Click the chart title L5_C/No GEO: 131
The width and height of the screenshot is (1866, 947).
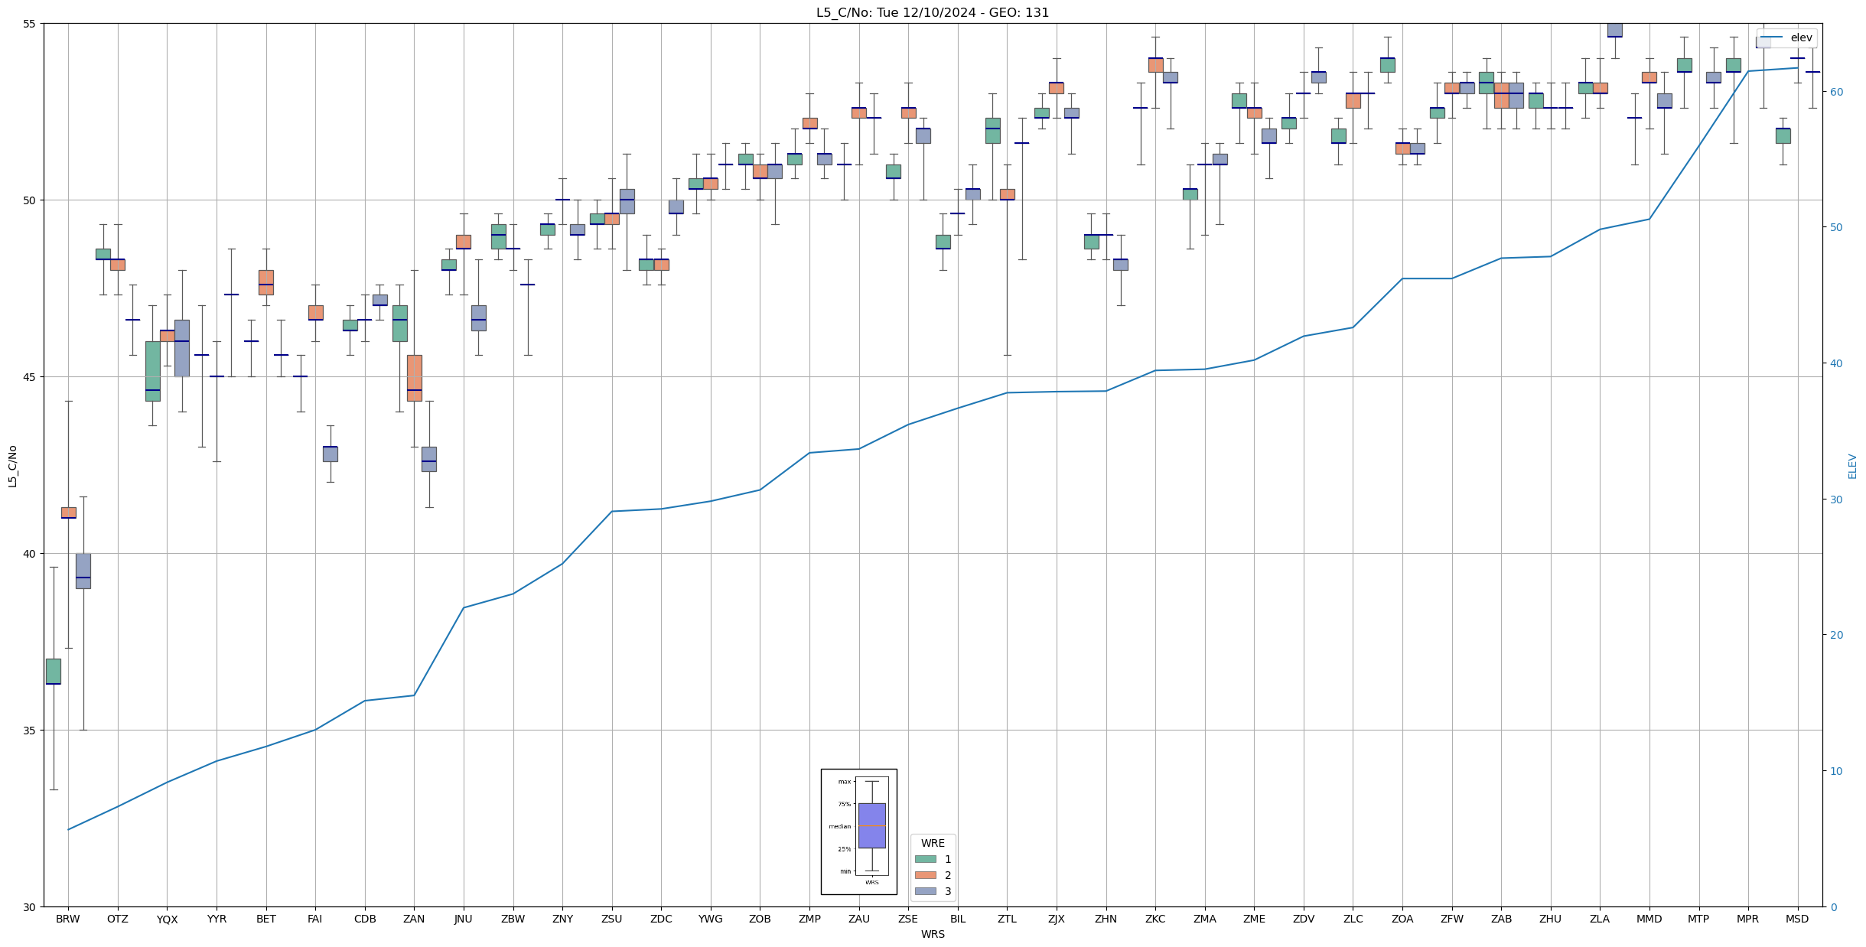(932, 12)
